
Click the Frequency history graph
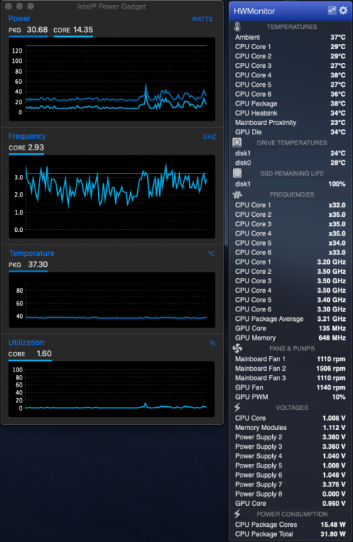point(112,197)
